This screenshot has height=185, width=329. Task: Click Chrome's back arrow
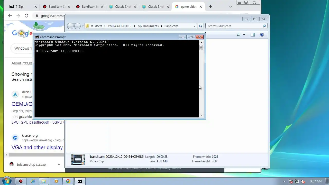10,16
